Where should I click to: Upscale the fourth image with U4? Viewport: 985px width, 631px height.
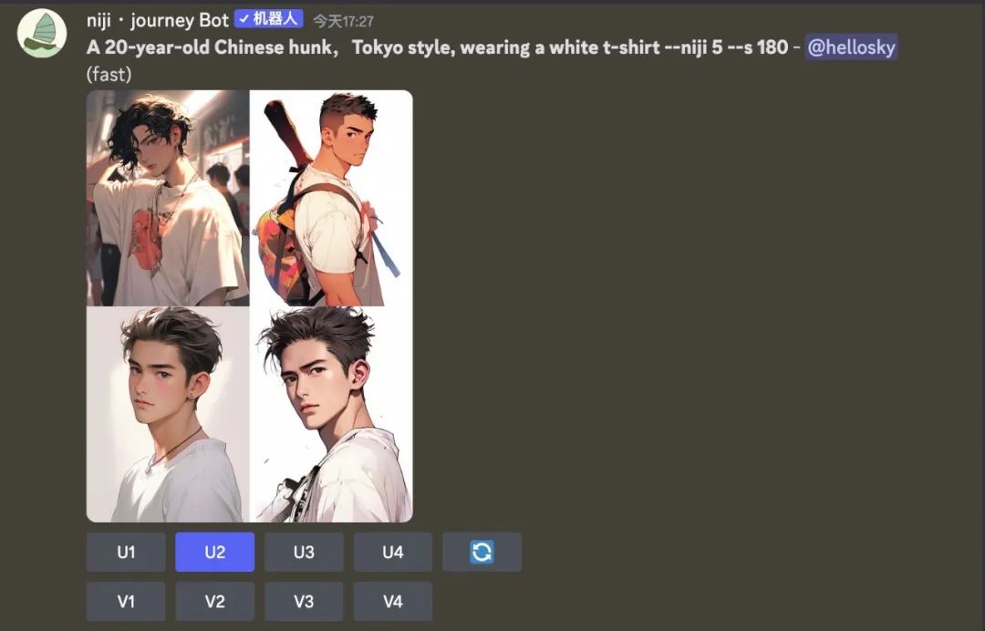(x=392, y=552)
